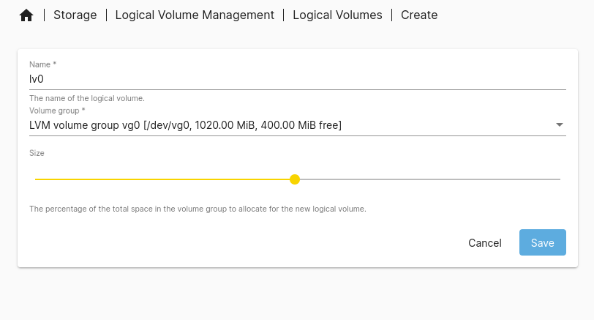Open the Storage breadcrumb
The image size is (594, 320).
(x=75, y=15)
